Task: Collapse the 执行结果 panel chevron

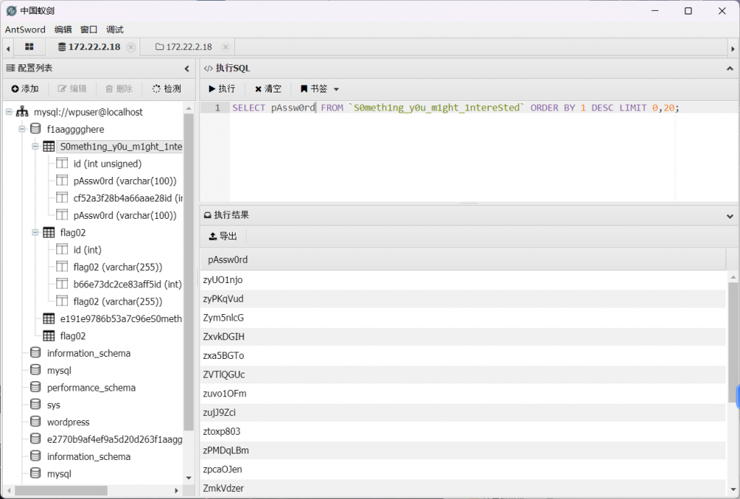Action: pos(730,216)
